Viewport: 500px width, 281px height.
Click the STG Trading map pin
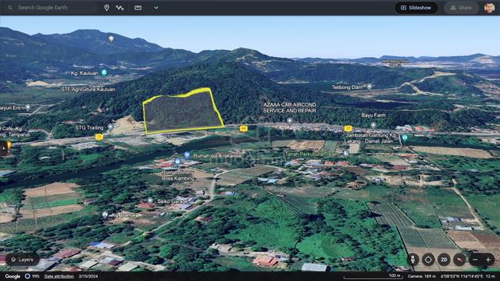(x=110, y=127)
